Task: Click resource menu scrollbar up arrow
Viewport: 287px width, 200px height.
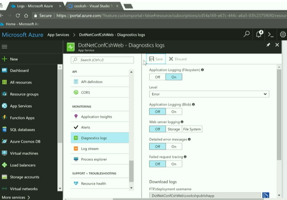Action: [131, 72]
